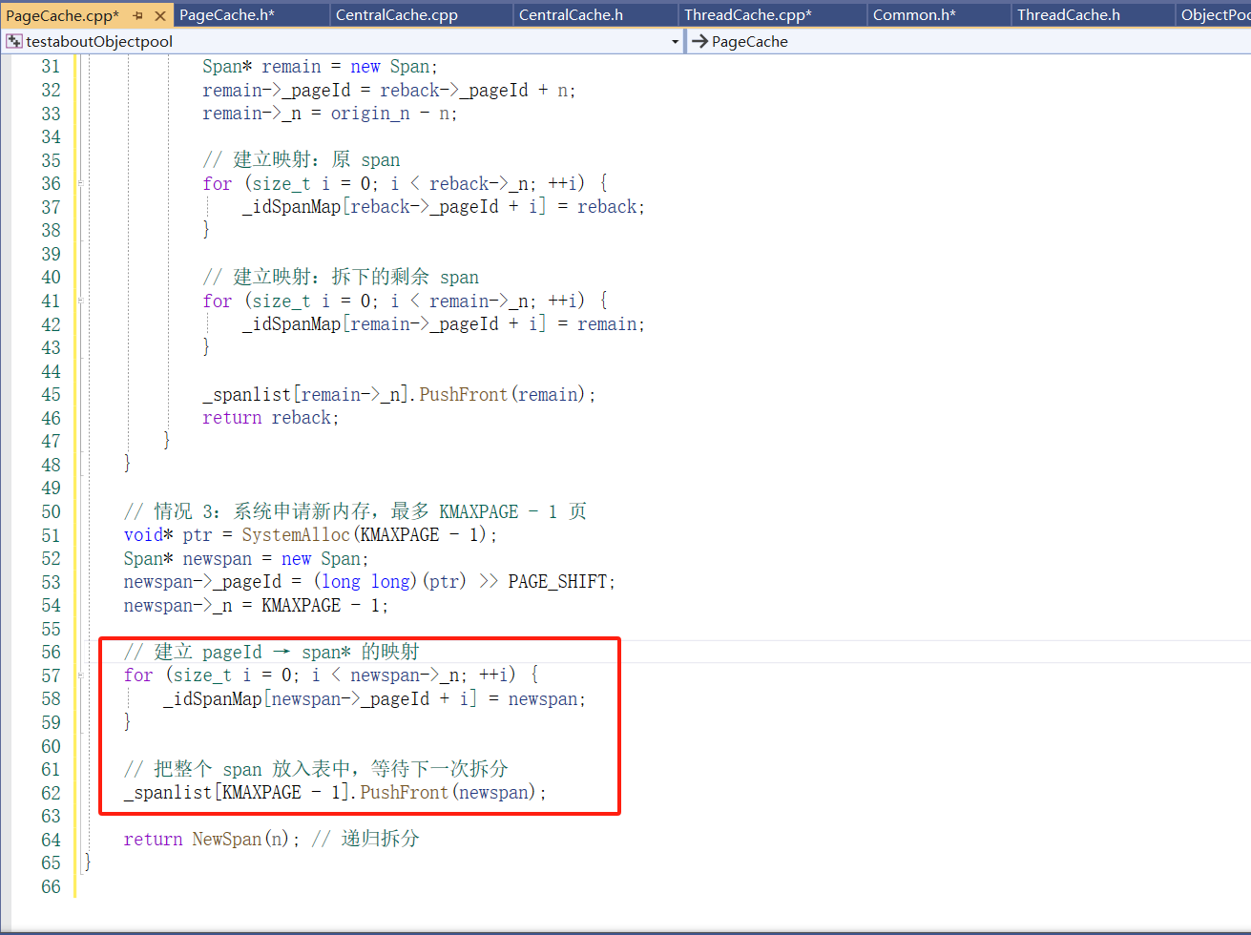This screenshot has width=1251, height=935.
Task: Open the CentralCache.h tab
Action: pyautogui.click(x=571, y=14)
